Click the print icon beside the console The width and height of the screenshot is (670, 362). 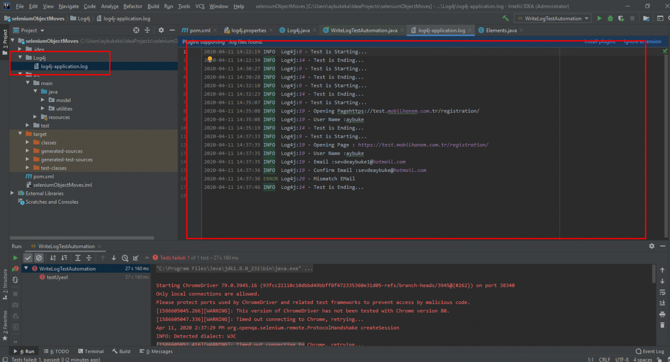(x=662, y=314)
